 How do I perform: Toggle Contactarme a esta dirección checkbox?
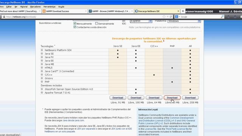pos(75,27)
